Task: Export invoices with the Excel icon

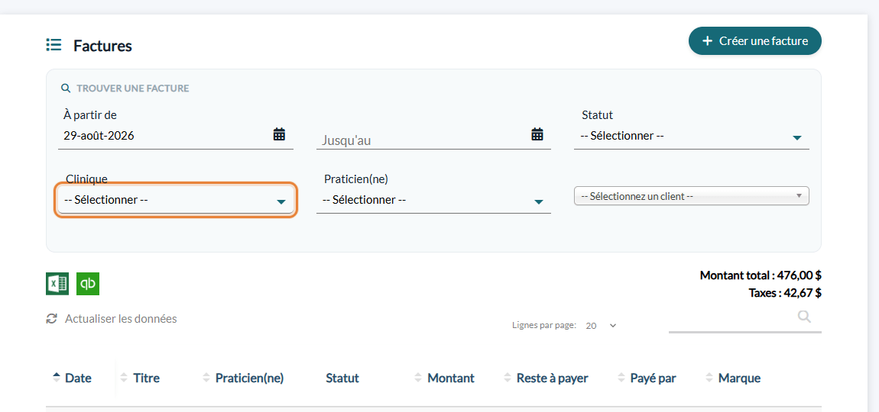Action: 57,284
